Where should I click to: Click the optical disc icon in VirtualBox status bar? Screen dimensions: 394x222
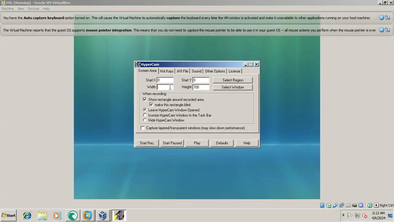coord(329,205)
